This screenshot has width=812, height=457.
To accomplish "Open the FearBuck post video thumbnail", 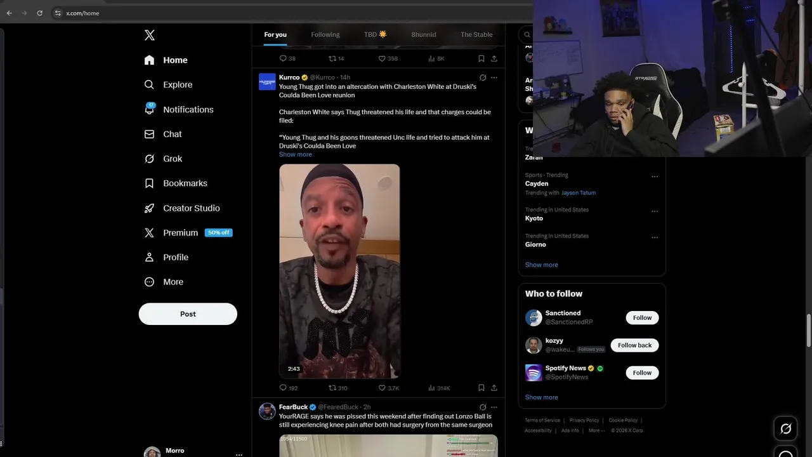I will (x=388, y=446).
